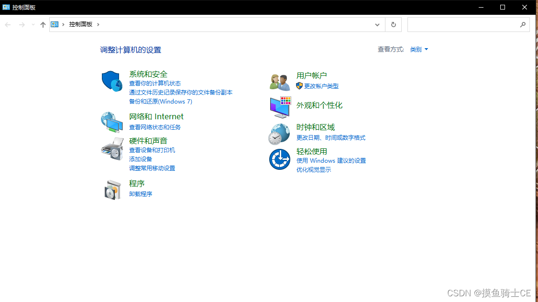This screenshot has width=538, height=302.
Task: Open 查看网络状态和任务 link
Action: tap(155, 127)
